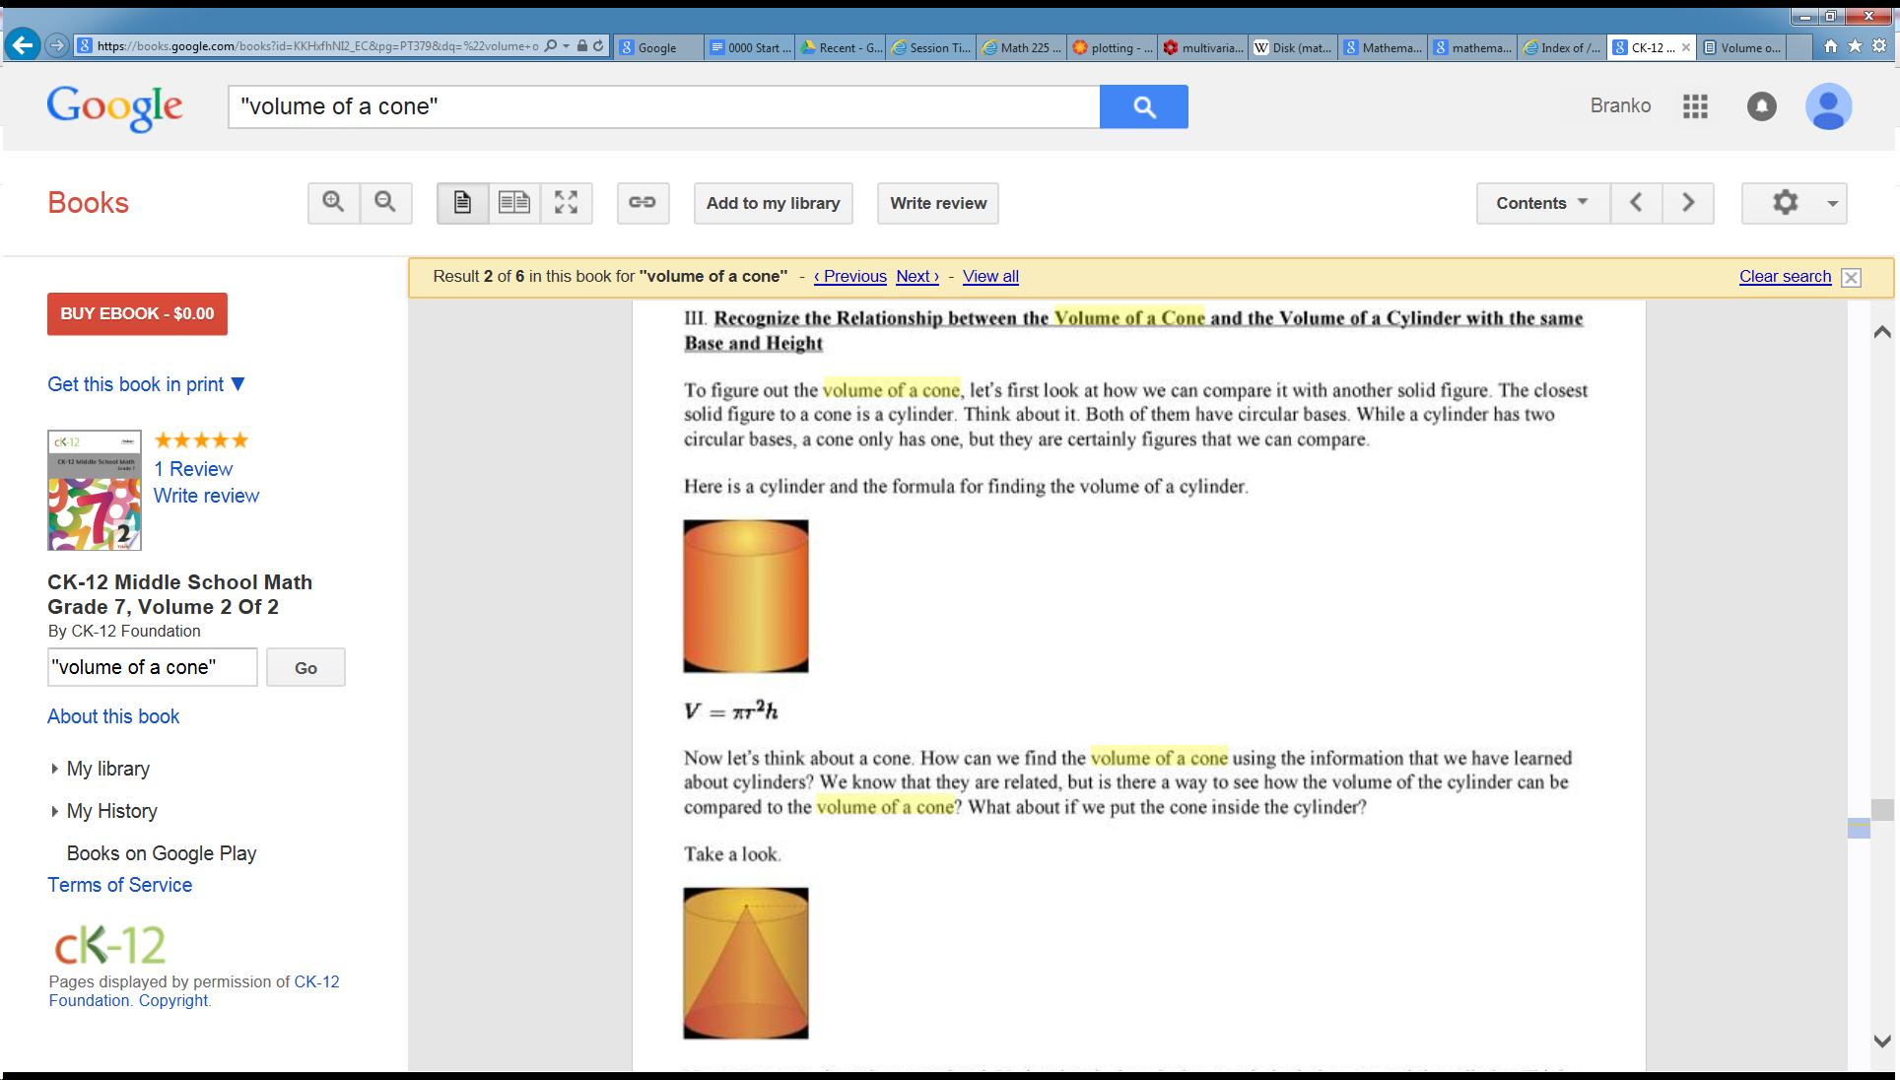Switch to single page view

click(462, 203)
